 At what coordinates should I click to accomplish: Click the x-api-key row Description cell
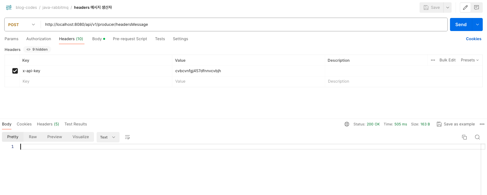(403, 71)
